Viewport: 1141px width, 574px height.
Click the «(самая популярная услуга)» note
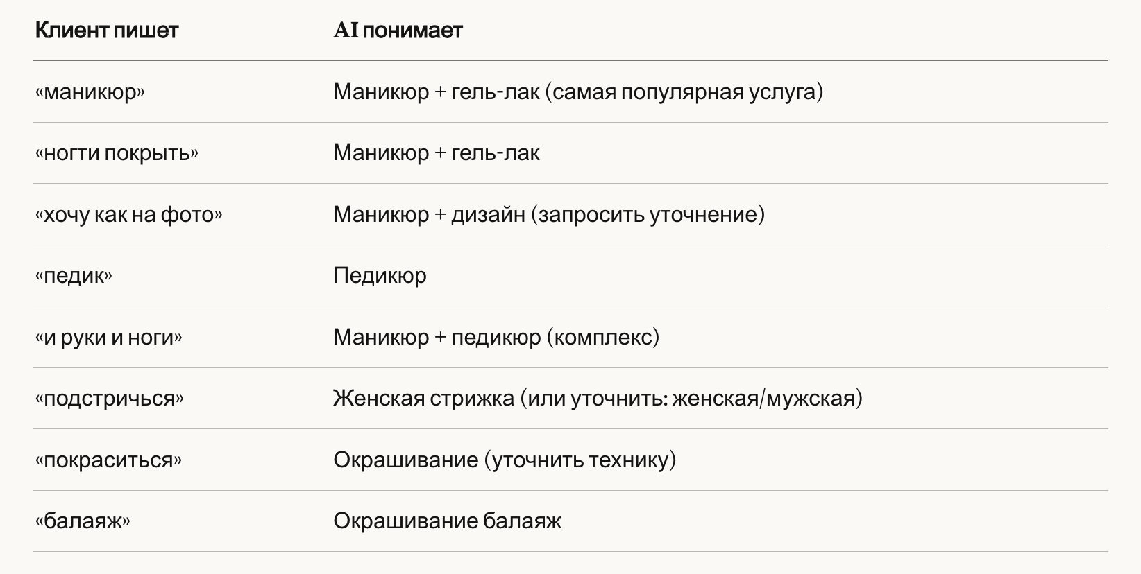click(684, 92)
